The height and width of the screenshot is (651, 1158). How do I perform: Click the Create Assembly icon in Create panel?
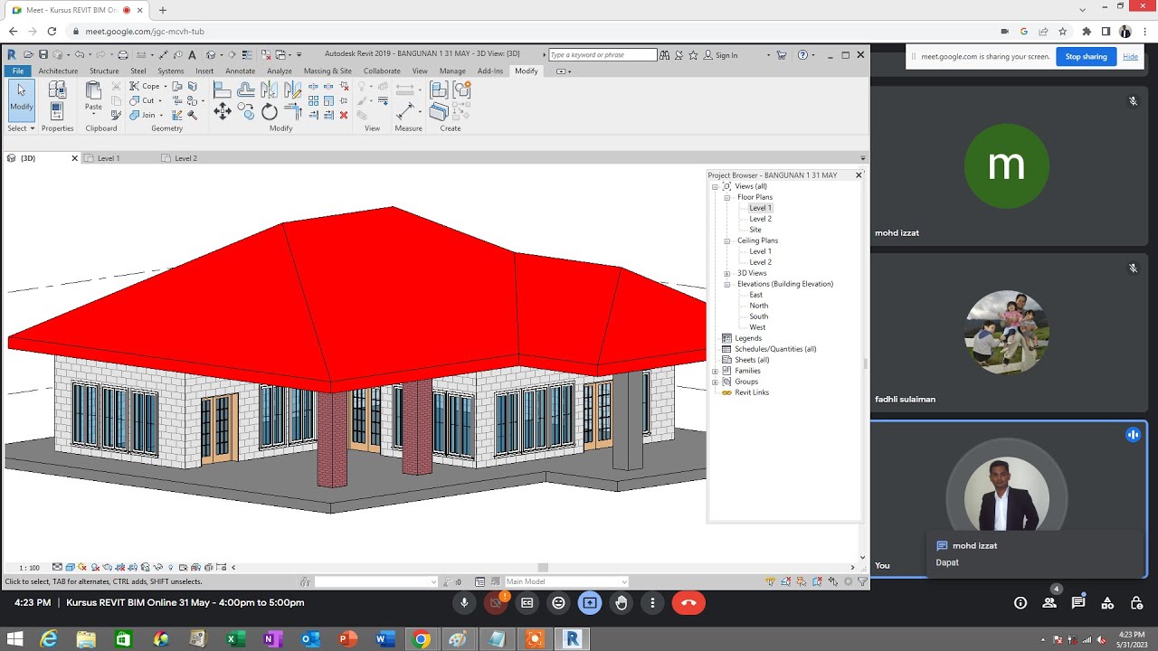click(439, 90)
